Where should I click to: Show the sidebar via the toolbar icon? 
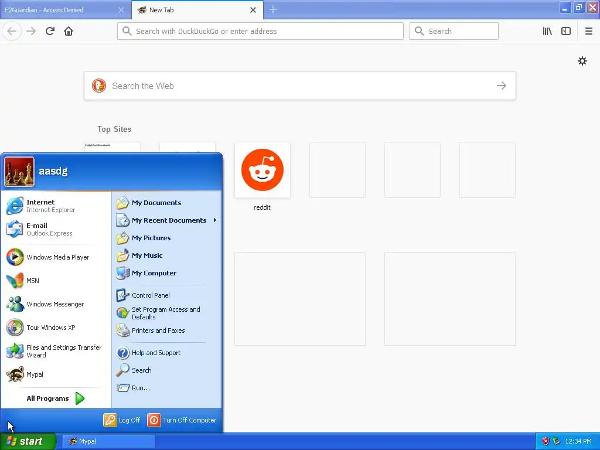[x=566, y=31]
